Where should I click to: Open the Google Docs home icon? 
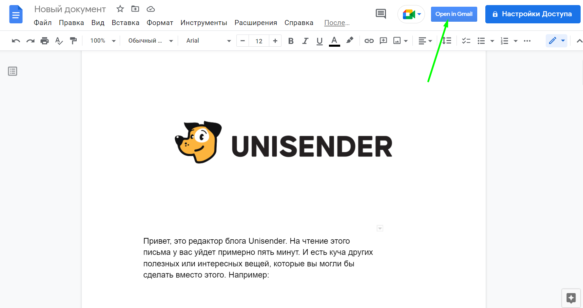click(16, 15)
